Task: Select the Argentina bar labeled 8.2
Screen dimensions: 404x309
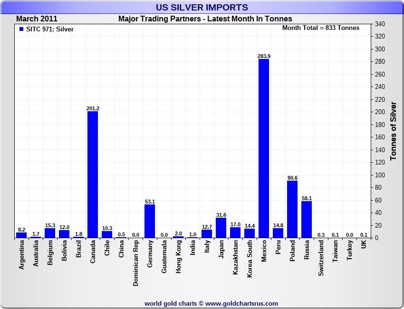Action: point(21,235)
